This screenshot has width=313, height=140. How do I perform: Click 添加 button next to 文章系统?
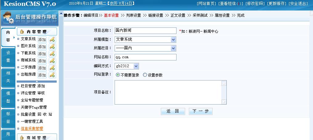[x=42, y=39]
